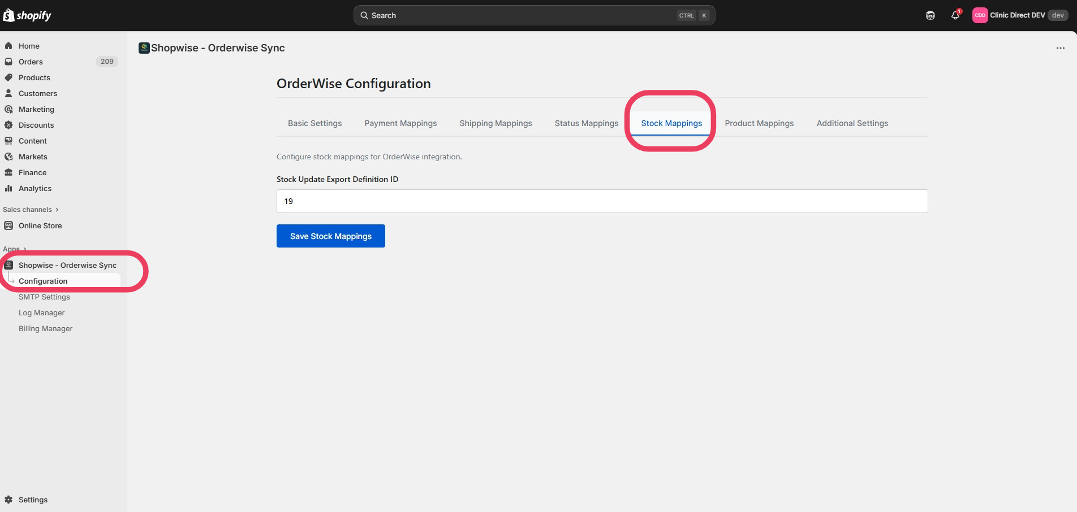Open the Home icon in sidebar

coord(8,46)
